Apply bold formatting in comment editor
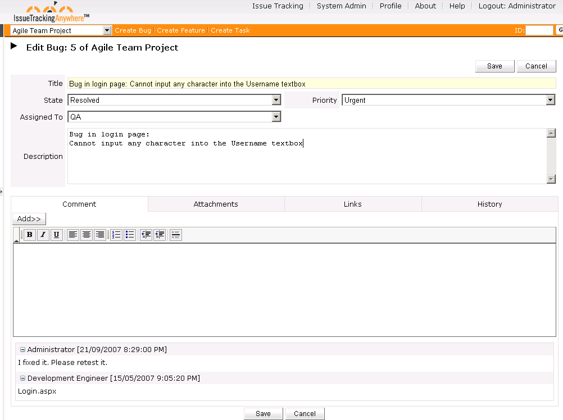The width and height of the screenshot is (563, 420). point(29,235)
